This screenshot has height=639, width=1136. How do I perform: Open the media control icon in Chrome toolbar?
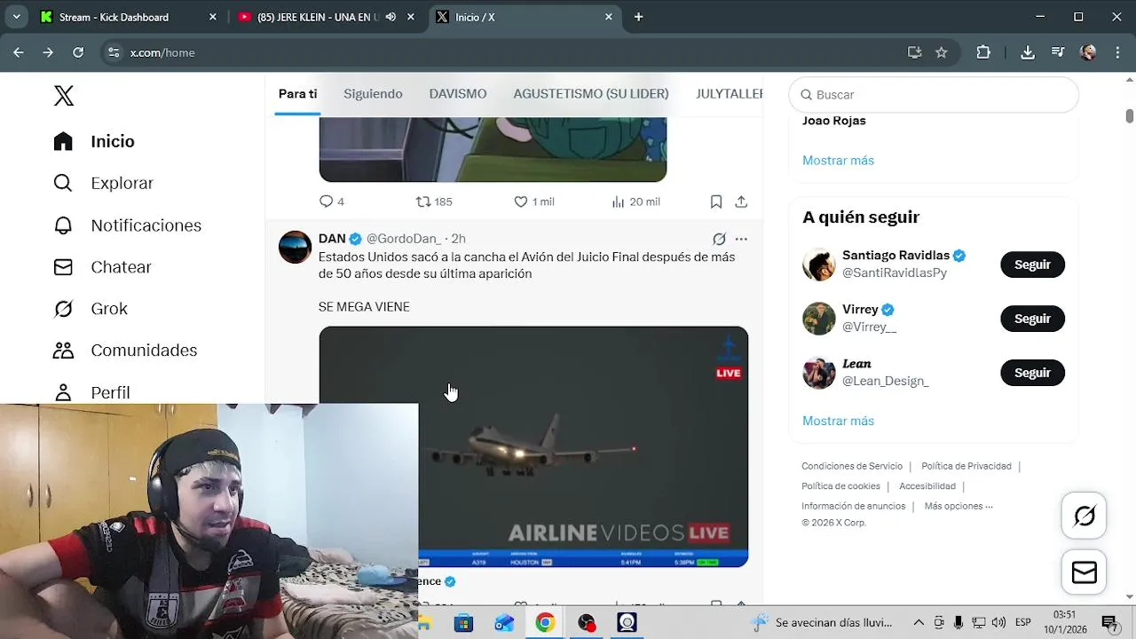pos(1057,52)
